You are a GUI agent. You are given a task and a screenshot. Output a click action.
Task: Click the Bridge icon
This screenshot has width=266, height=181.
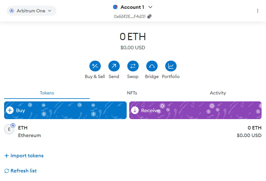pos(152,66)
